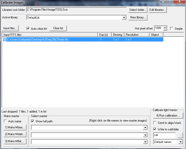
Task: Click the Libraries root folder path field
Action: click(76, 10)
